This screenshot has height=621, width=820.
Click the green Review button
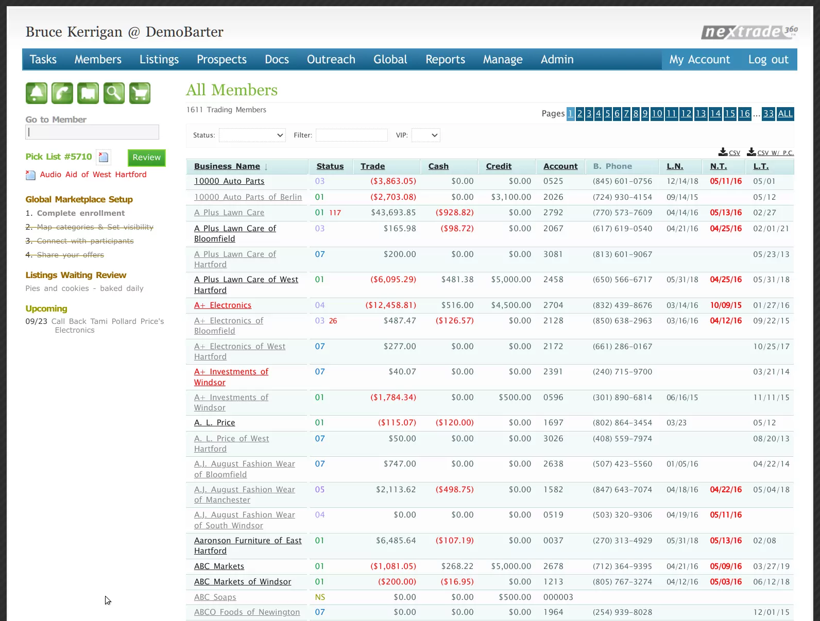pyautogui.click(x=147, y=158)
